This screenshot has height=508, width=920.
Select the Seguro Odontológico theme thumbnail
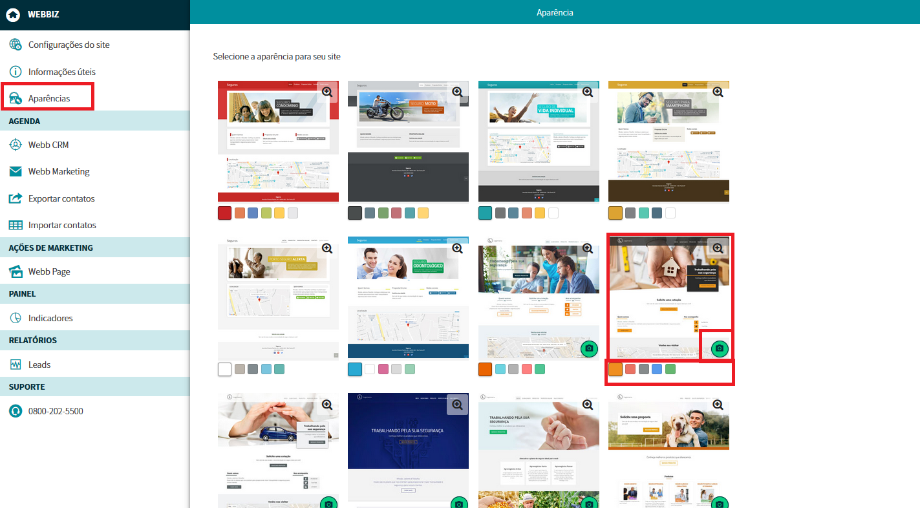(408, 297)
